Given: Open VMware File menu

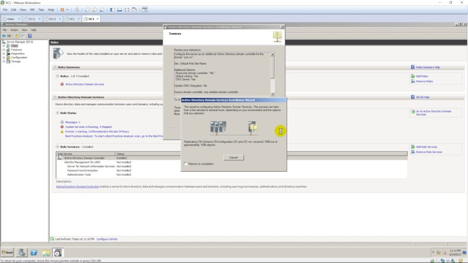Looking at the screenshot, I should tap(5, 10).
